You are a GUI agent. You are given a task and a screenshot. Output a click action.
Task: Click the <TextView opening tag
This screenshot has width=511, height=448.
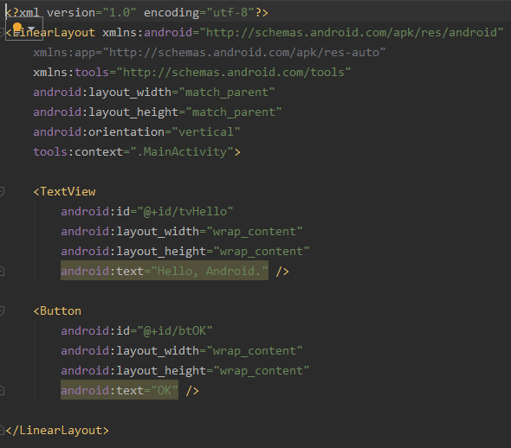(64, 192)
